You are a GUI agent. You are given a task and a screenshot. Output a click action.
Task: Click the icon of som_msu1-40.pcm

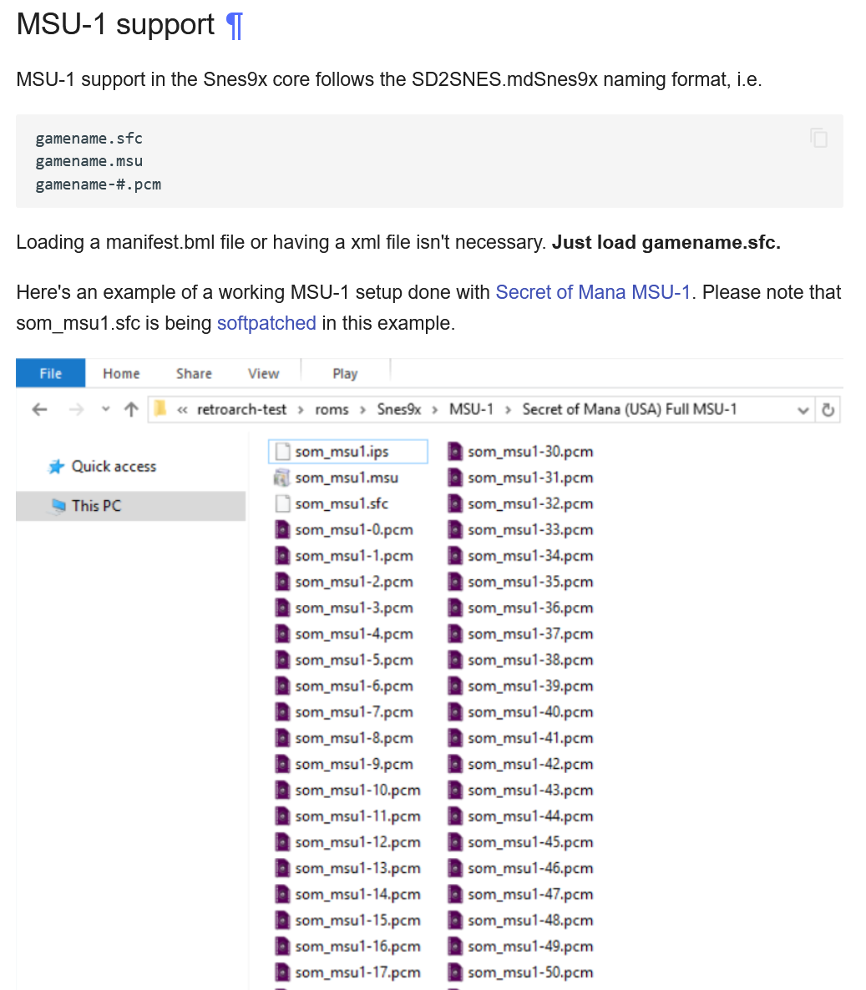[x=455, y=711]
